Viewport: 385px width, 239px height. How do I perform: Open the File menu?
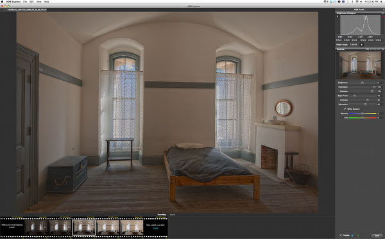[x=25, y=2]
